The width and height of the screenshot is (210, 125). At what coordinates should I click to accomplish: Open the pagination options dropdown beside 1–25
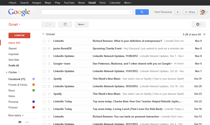[x=204, y=34]
